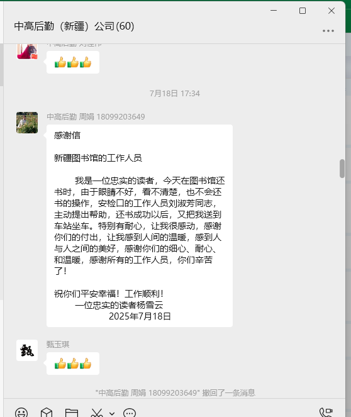Open the chat history bubble icon
This screenshot has height=417, width=351.
(130, 413)
